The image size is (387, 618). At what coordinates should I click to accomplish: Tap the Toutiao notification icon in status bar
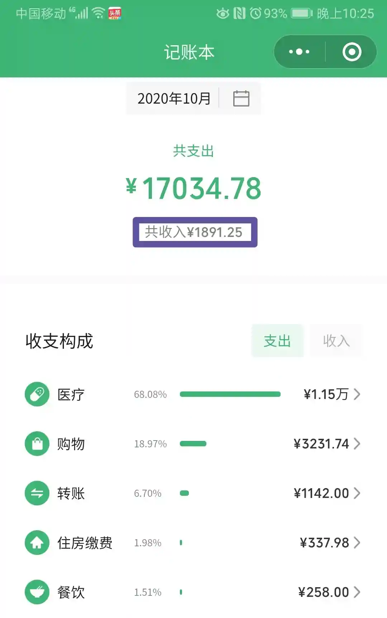tap(115, 14)
